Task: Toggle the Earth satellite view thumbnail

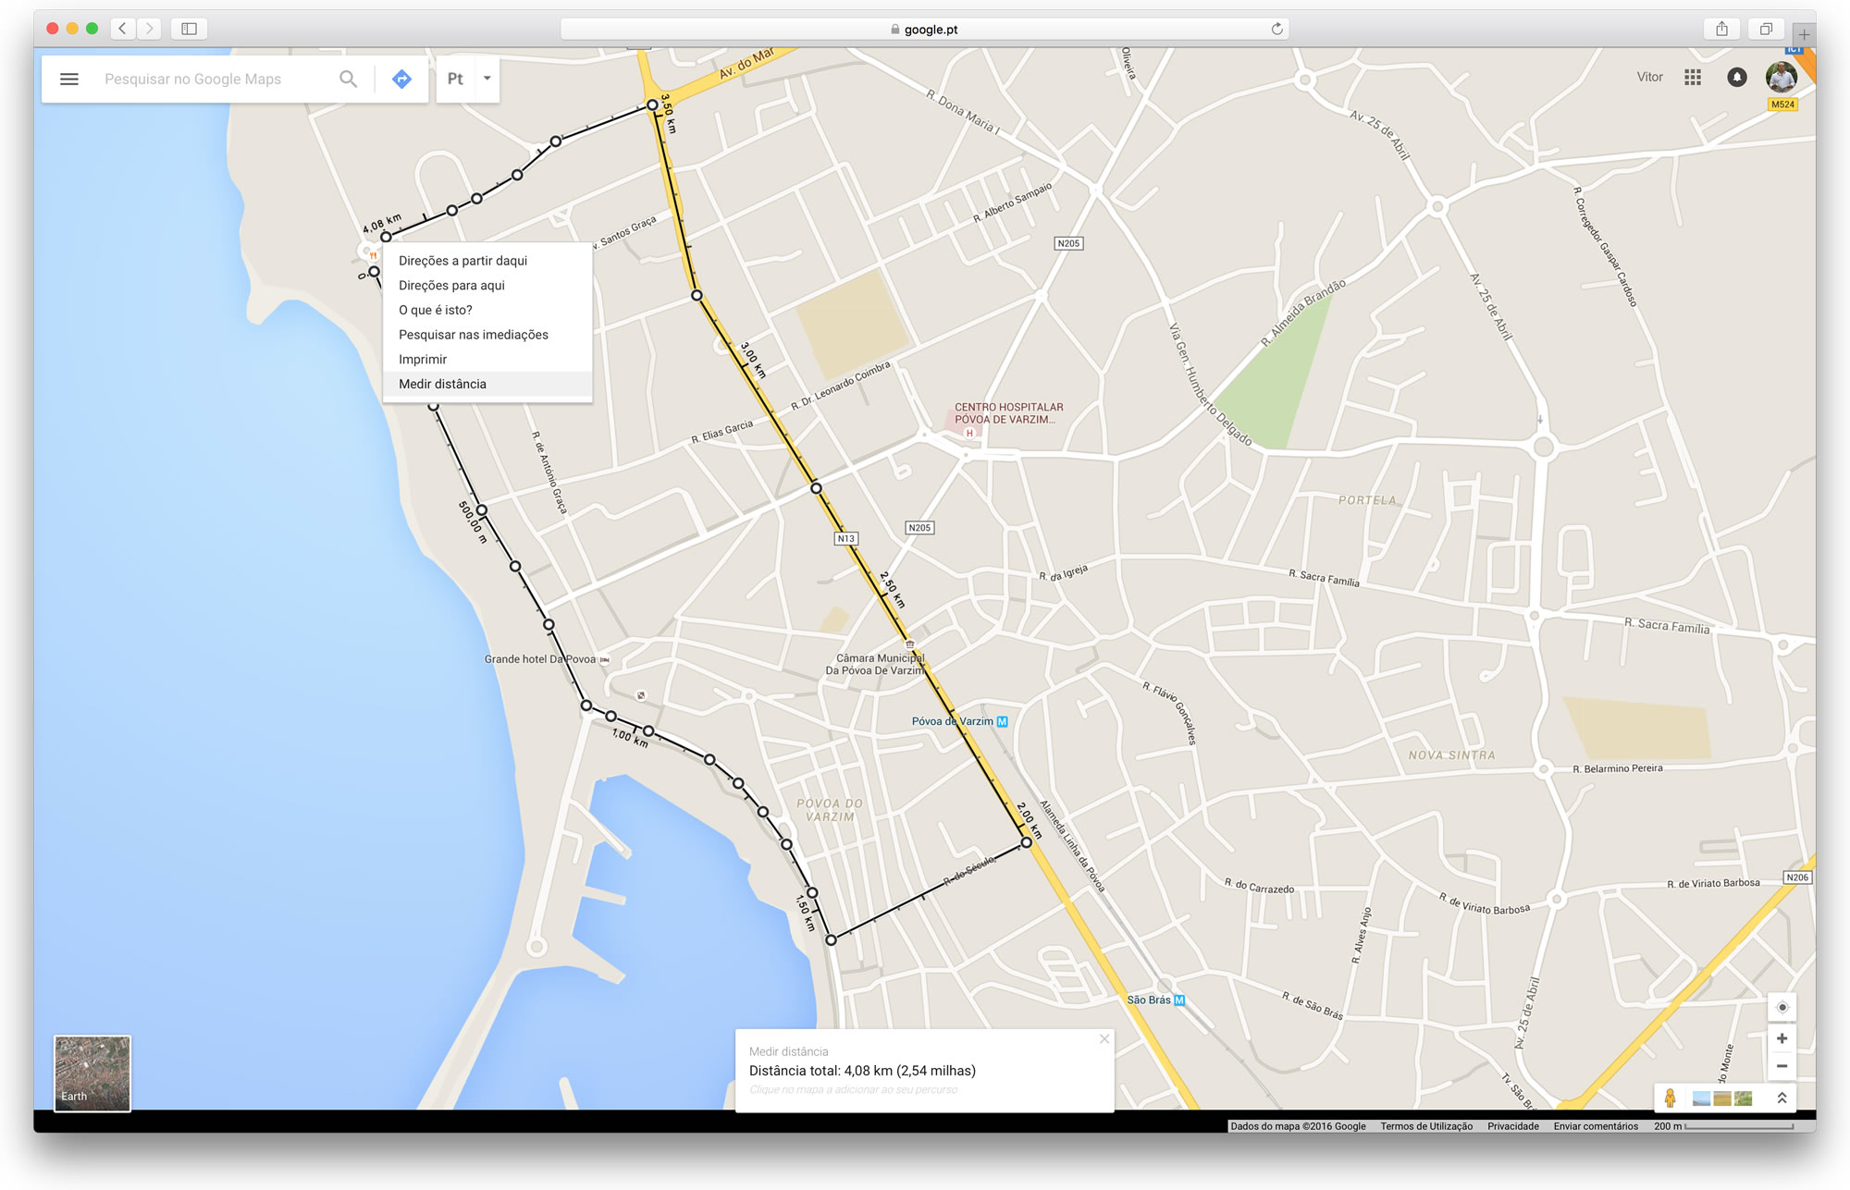Action: tap(92, 1073)
